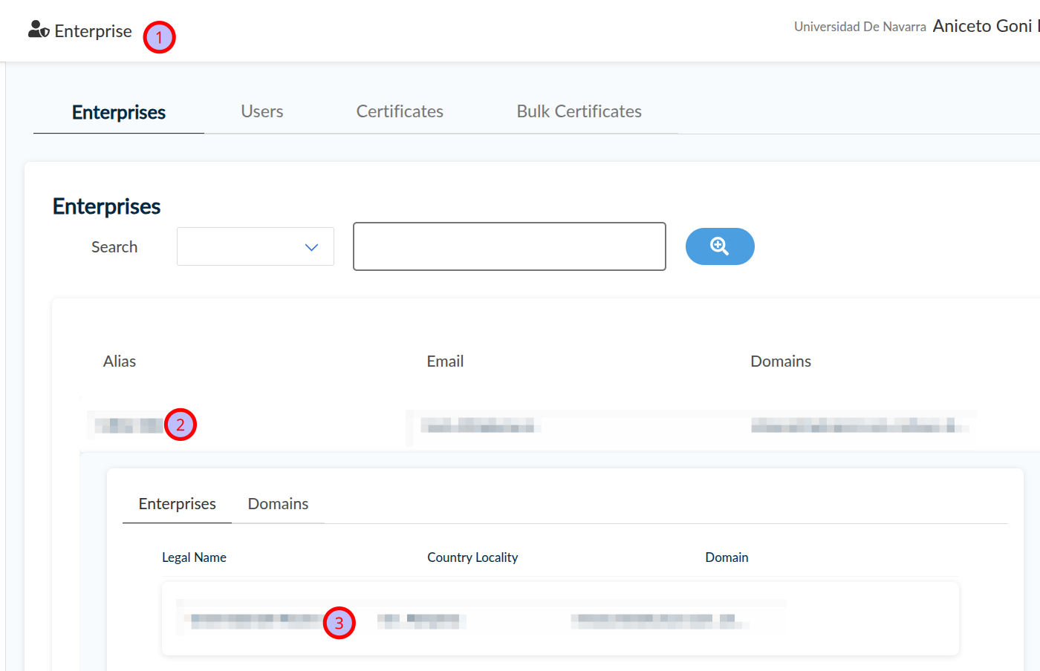Open the Certificates tab
The height and width of the screenshot is (671, 1040).
click(399, 111)
